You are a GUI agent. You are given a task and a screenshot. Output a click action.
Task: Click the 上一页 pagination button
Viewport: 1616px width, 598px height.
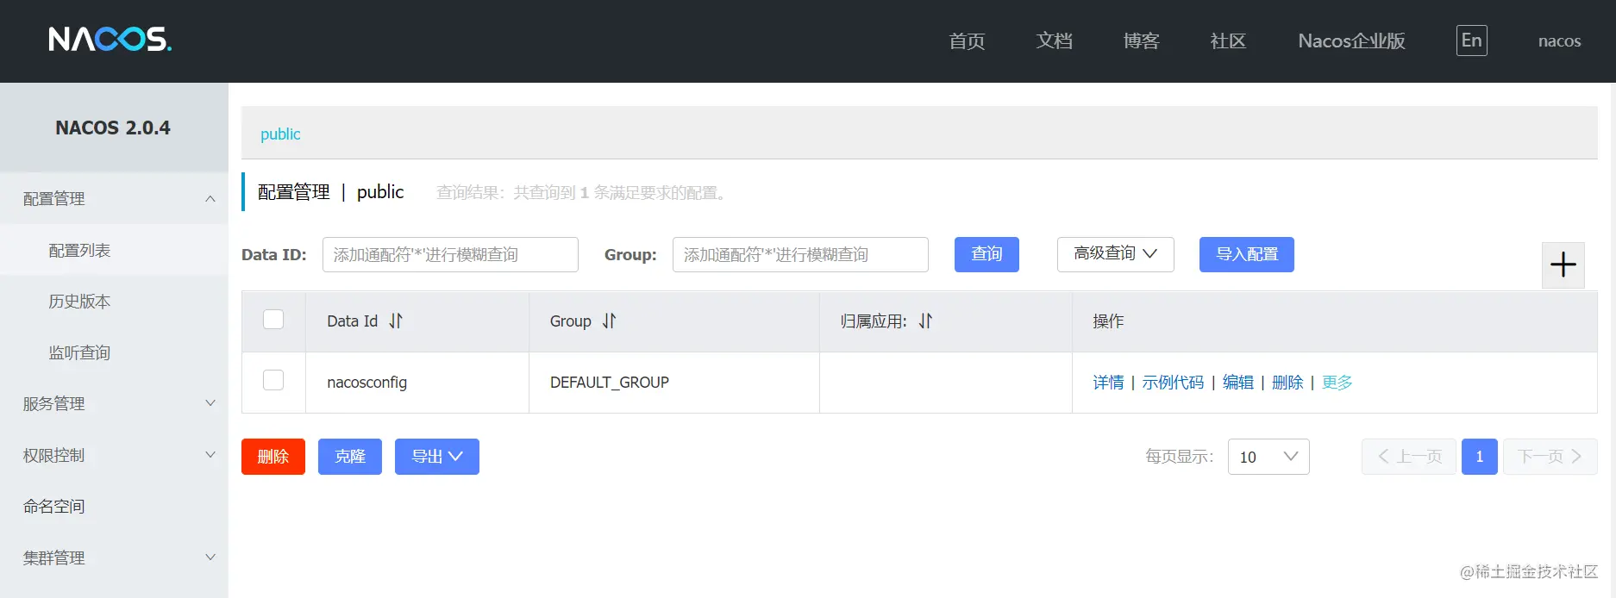point(1409,457)
